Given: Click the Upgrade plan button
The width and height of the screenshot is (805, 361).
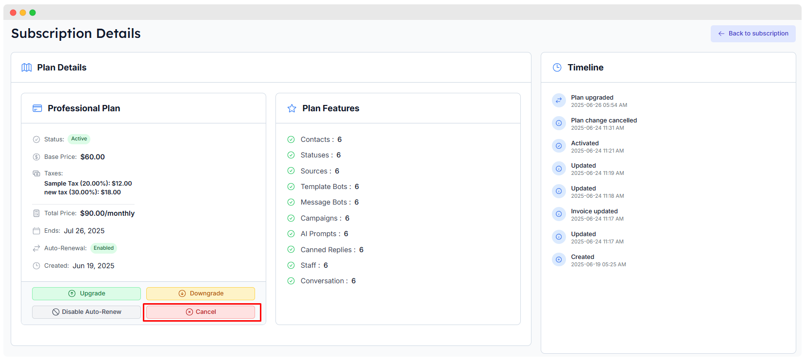Looking at the screenshot, I should coord(86,293).
